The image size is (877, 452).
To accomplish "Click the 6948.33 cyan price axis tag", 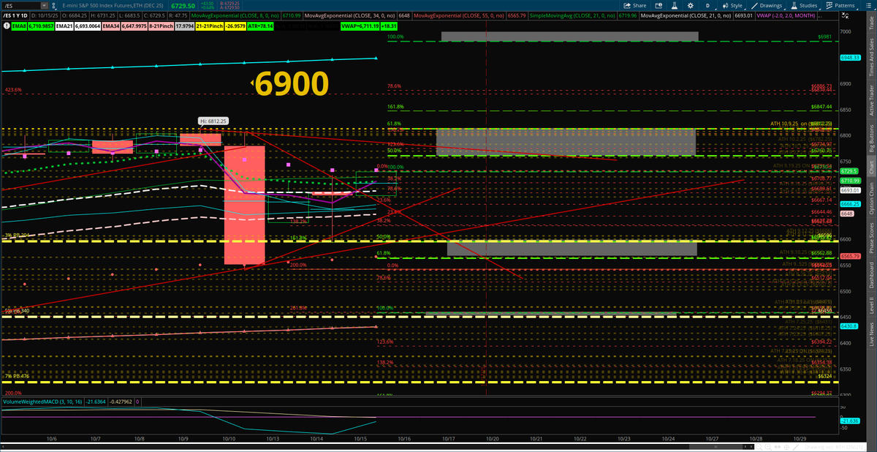I will [851, 57].
